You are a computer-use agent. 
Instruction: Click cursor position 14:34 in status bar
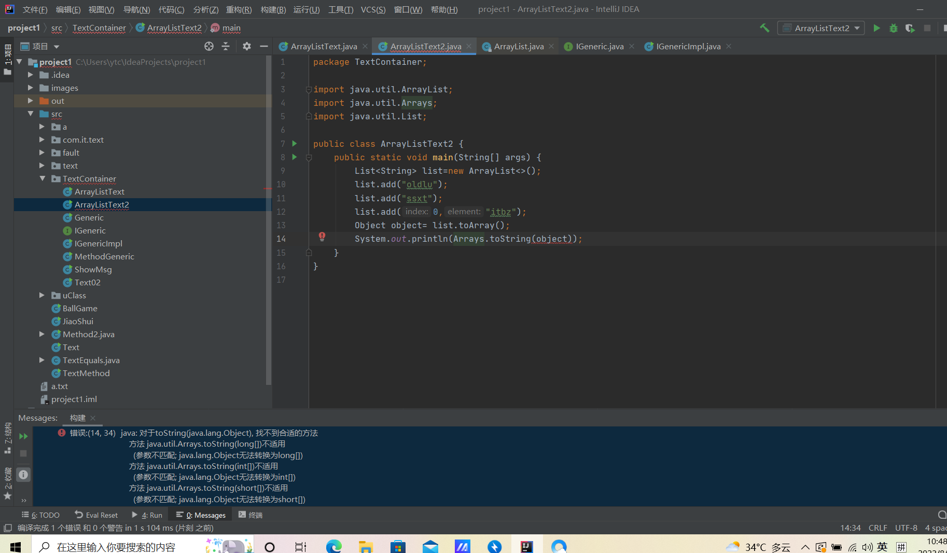click(851, 528)
